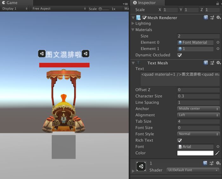
Task: Click Mesh Renderer gear settings icon
Action: 218,18
